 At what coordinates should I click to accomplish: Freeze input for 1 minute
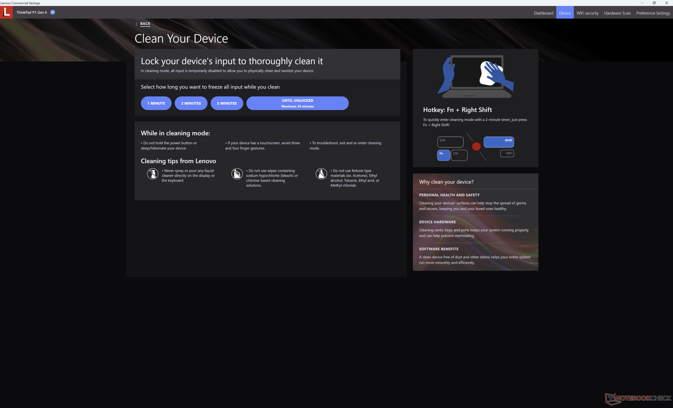pyautogui.click(x=156, y=103)
